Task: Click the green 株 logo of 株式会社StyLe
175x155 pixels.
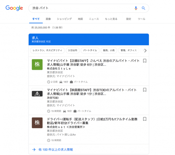Action: pyautogui.click(x=37, y=64)
